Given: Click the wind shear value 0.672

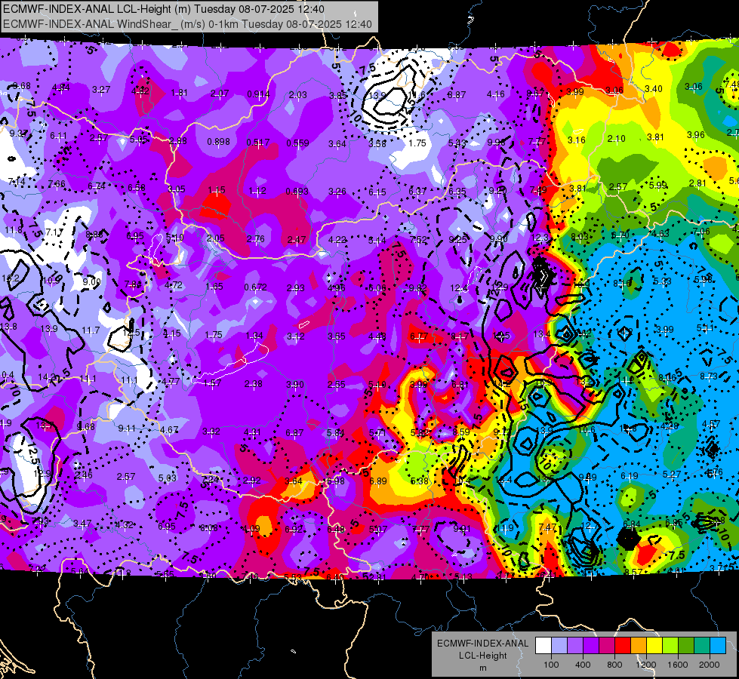Looking at the screenshot, I should [255, 287].
